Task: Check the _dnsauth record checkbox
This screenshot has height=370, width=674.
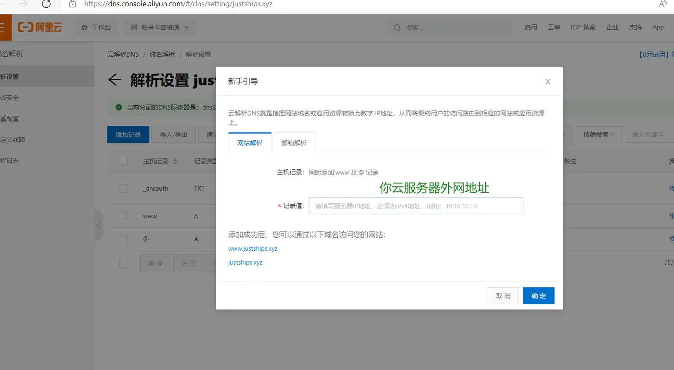Action: tap(123, 188)
